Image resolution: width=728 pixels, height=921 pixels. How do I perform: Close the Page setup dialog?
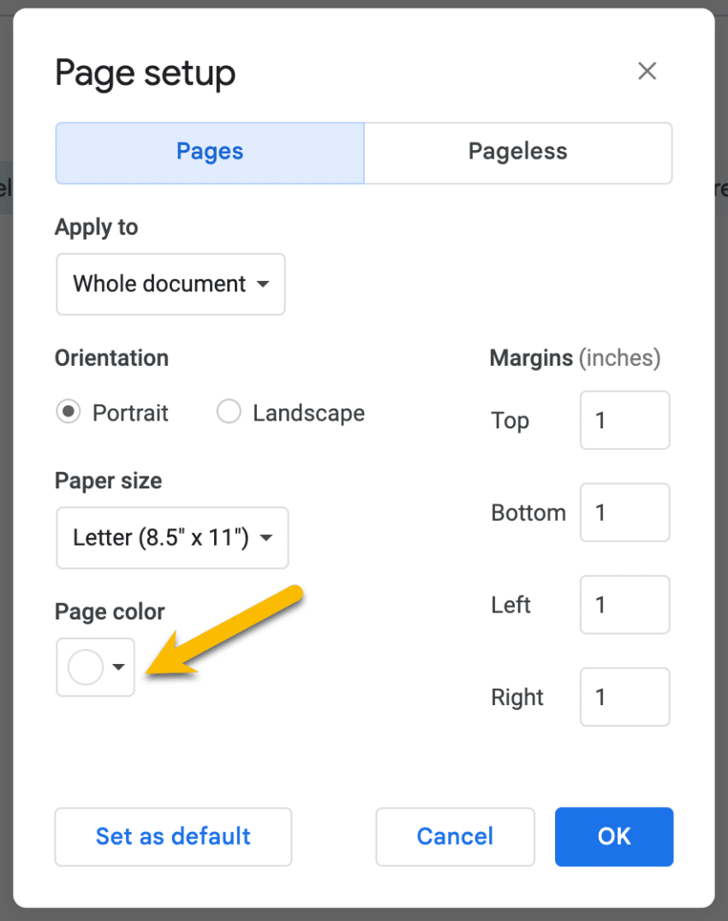(647, 71)
